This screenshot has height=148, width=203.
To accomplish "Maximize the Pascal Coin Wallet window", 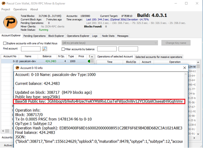I will point(186,3).
